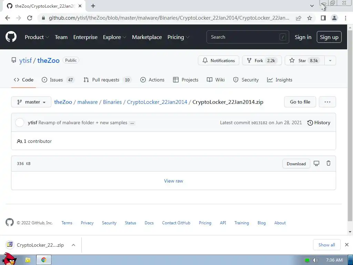Open the Chrome profile avatar icon
353x265 pixels.
[334, 18]
